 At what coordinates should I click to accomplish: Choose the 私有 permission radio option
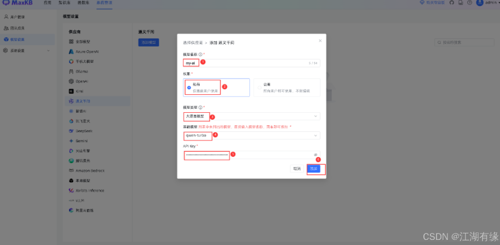pos(216,87)
